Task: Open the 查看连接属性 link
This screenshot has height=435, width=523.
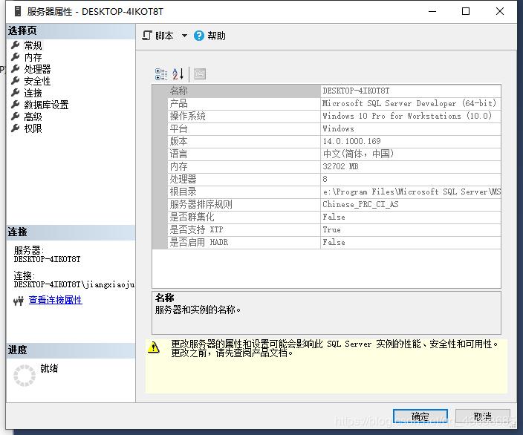Action: click(55, 300)
